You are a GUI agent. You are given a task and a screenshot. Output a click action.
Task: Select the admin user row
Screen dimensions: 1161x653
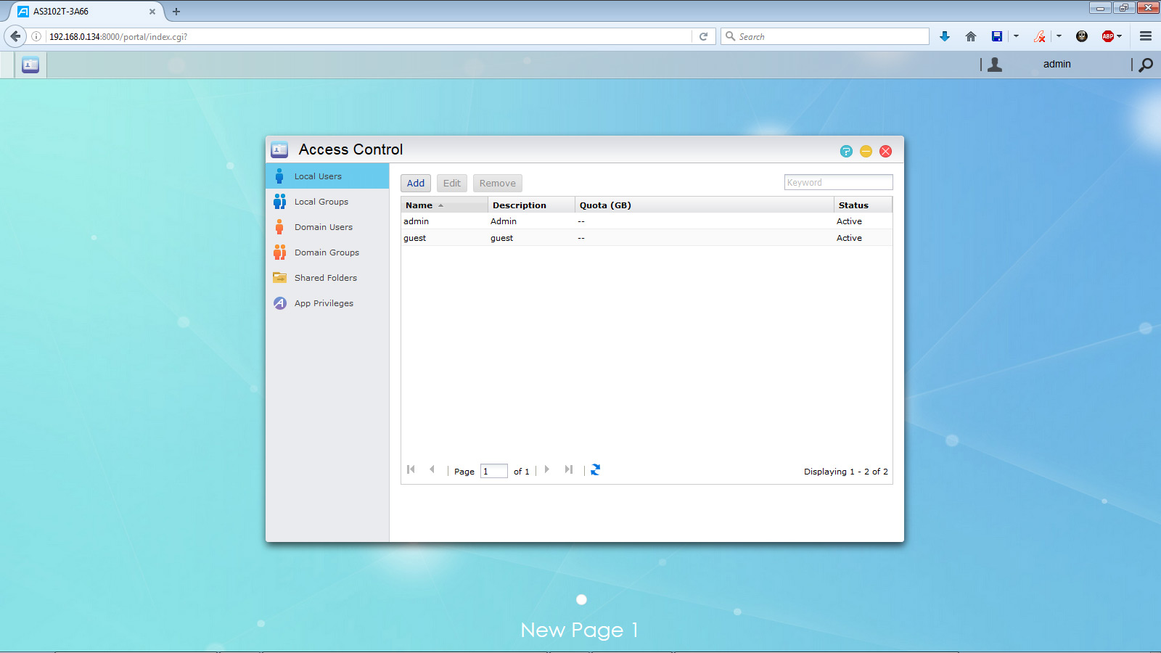[x=647, y=221]
